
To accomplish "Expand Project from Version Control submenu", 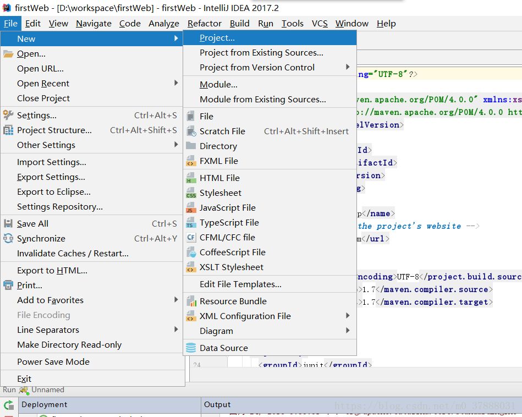I will tap(348, 67).
